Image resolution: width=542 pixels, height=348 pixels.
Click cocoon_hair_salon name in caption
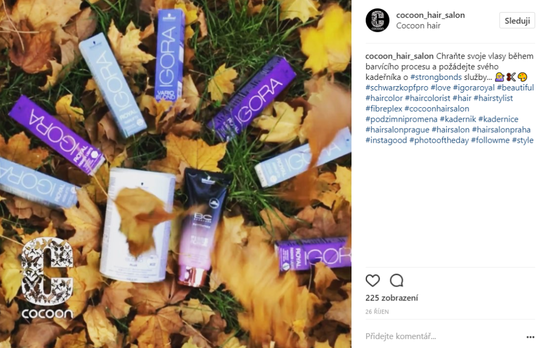(399, 56)
